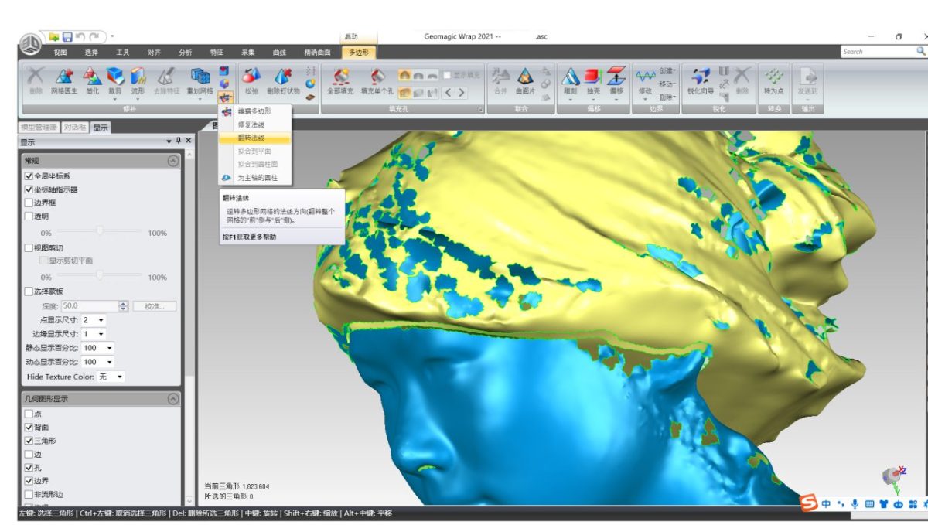Collapse the 常规 general section
928x525 pixels.
tap(172, 161)
